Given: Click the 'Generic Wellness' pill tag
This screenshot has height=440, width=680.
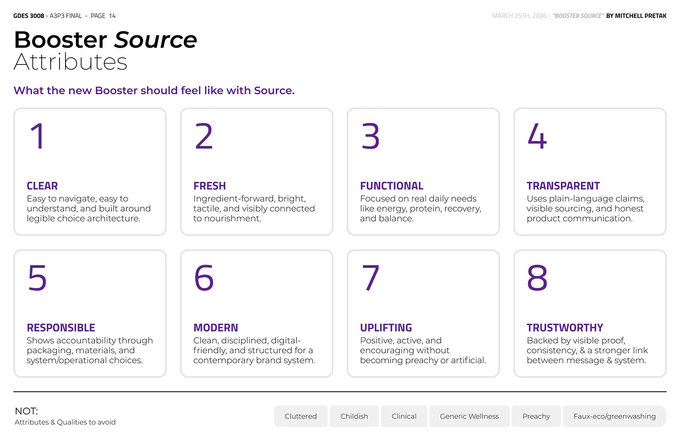Looking at the screenshot, I should click(x=469, y=416).
